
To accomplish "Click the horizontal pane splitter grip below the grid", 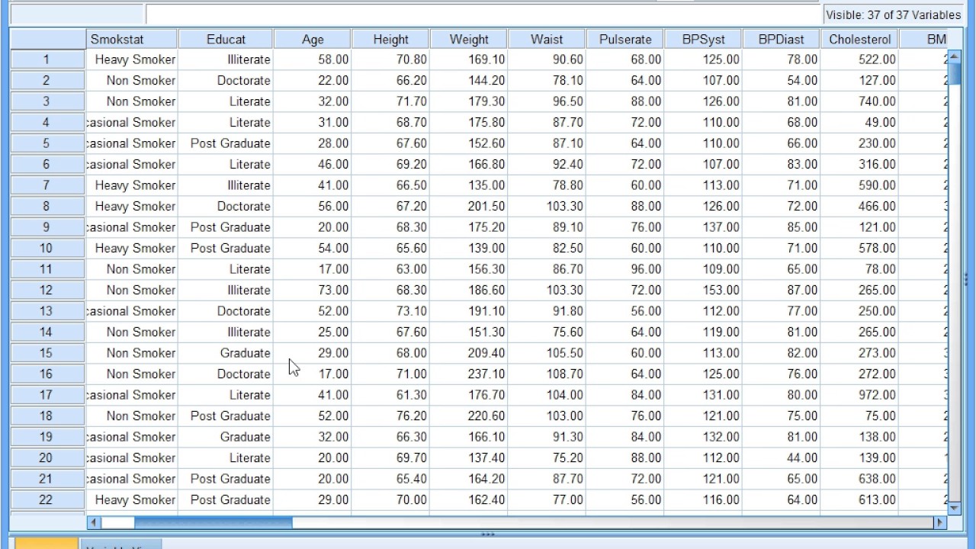I will 488,535.
